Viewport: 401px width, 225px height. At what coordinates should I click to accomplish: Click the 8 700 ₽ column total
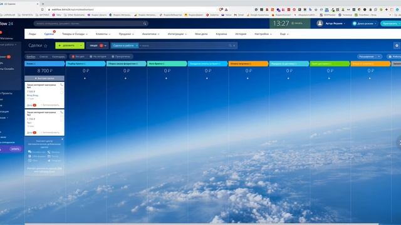(x=44, y=71)
